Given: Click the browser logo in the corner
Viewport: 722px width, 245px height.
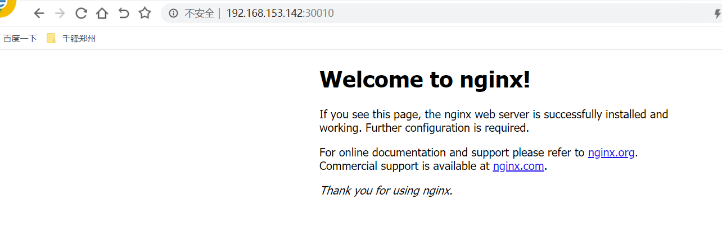Looking at the screenshot, I should [7, 7].
